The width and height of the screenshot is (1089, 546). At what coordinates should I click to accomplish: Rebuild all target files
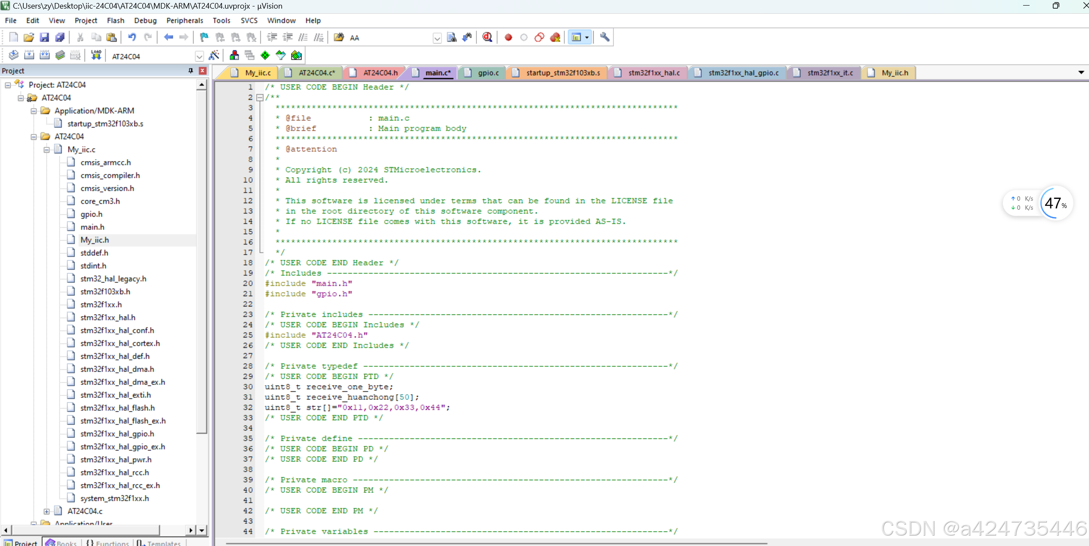45,55
